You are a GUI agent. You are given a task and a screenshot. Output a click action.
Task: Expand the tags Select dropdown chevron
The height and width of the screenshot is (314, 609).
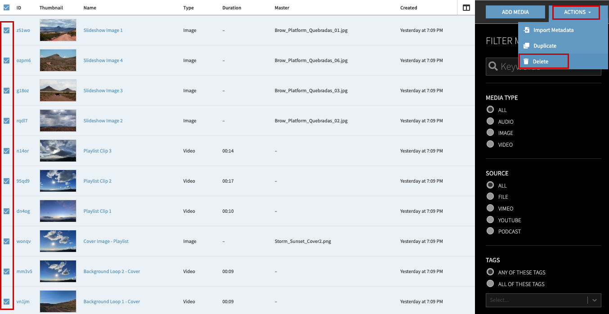pyautogui.click(x=595, y=300)
